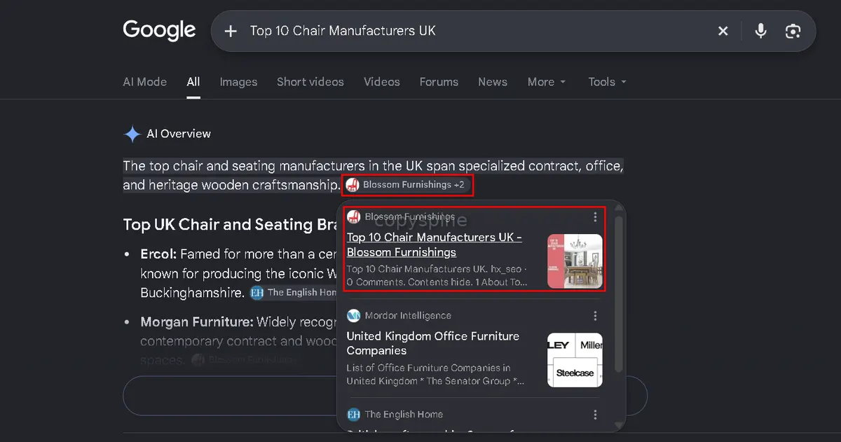
Task: Click The English Home chip under Ercol
Action: 294,292
